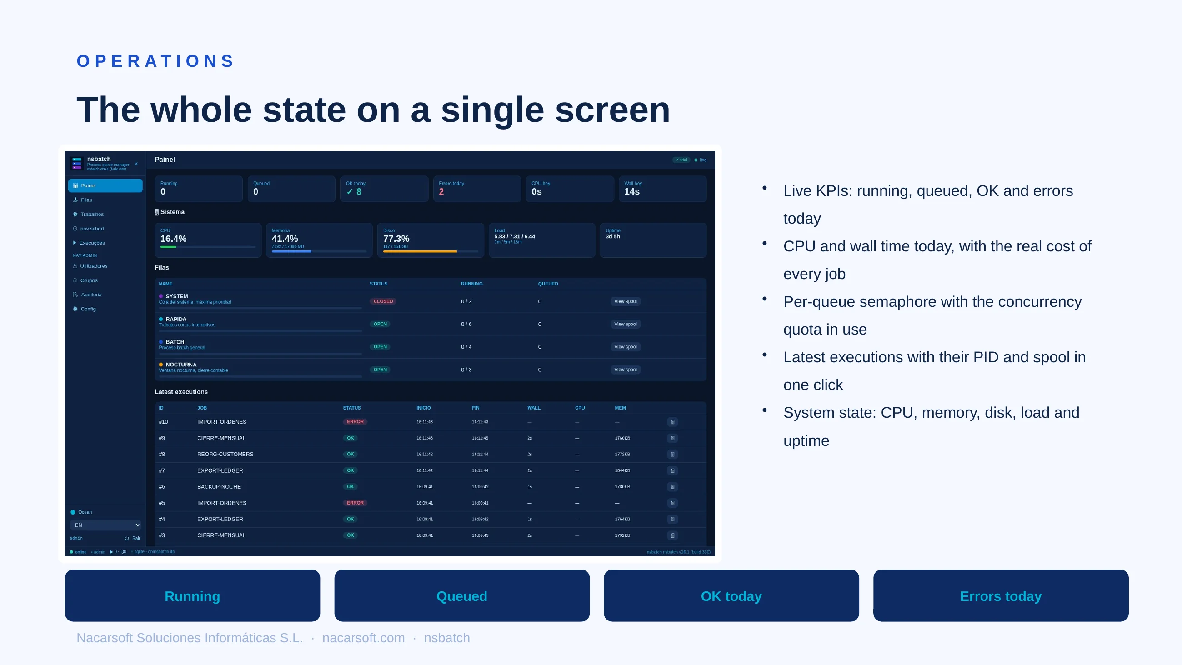Open Execuções play icon entry
Viewport: 1182px width, 665px height.
point(75,243)
